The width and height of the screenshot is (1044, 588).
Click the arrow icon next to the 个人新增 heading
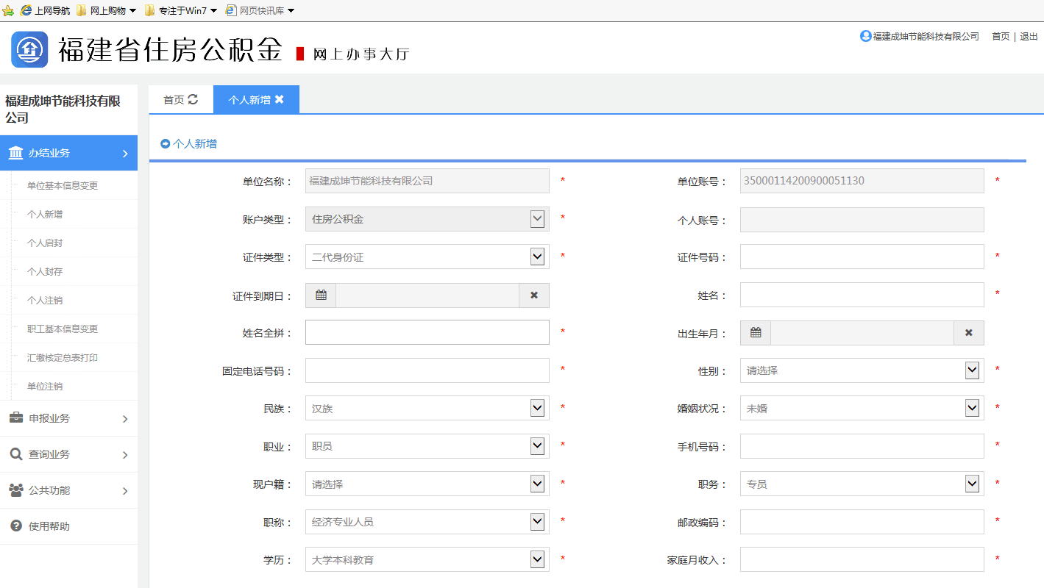click(165, 143)
